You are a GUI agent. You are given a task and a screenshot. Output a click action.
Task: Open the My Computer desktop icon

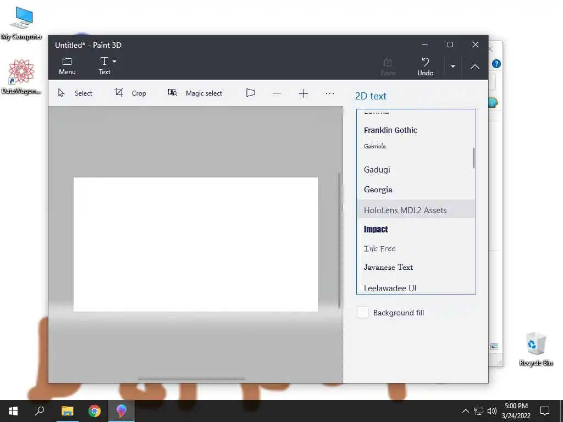[21, 23]
